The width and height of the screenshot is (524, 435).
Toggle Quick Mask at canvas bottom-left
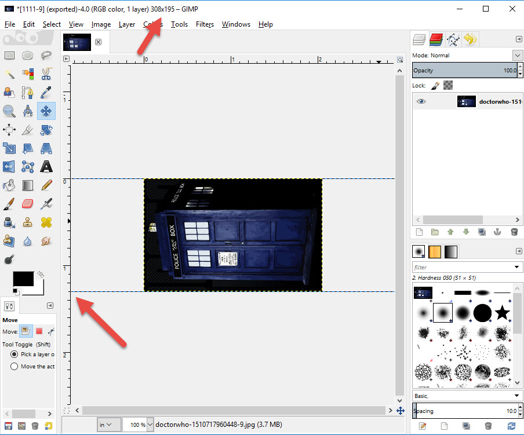tap(67, 410)
